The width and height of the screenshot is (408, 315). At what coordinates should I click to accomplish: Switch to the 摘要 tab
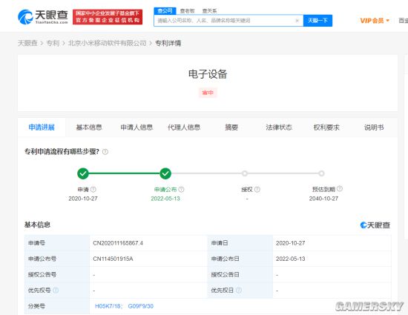click(x=231, y=127)
